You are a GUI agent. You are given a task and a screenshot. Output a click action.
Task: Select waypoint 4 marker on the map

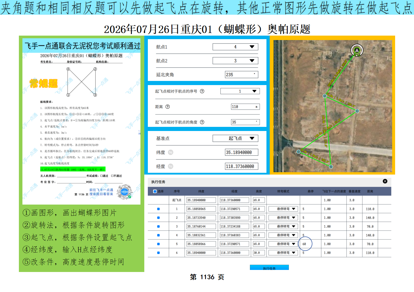tap(357, 111)
